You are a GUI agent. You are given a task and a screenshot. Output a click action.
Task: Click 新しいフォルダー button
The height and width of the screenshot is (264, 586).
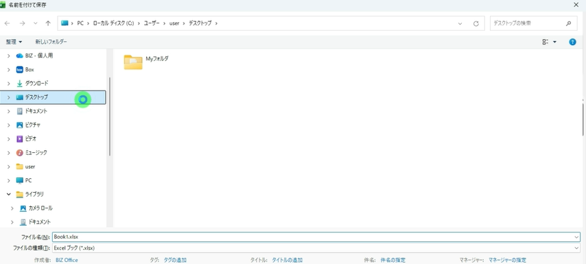click(51, 42)
